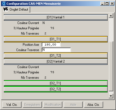Image resolution: width=116 pixels, height=110 pixels.
Task: Click the Aba. Ctx. button
Action: point(94,105)
